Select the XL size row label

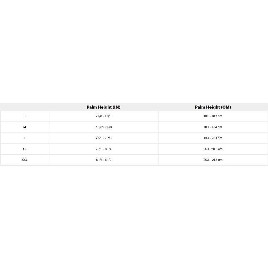[x=25, y=149]
